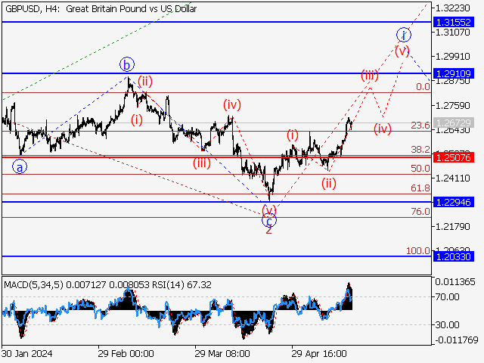Click the circled blue "a" wave label
Image resolution: width=484 pixels, height=363 pixels.
(x=20, y=166)
